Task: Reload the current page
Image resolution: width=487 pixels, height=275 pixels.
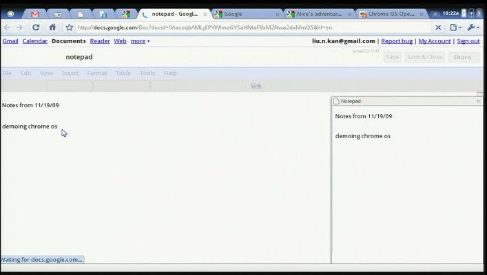Action: click(36, 27)
